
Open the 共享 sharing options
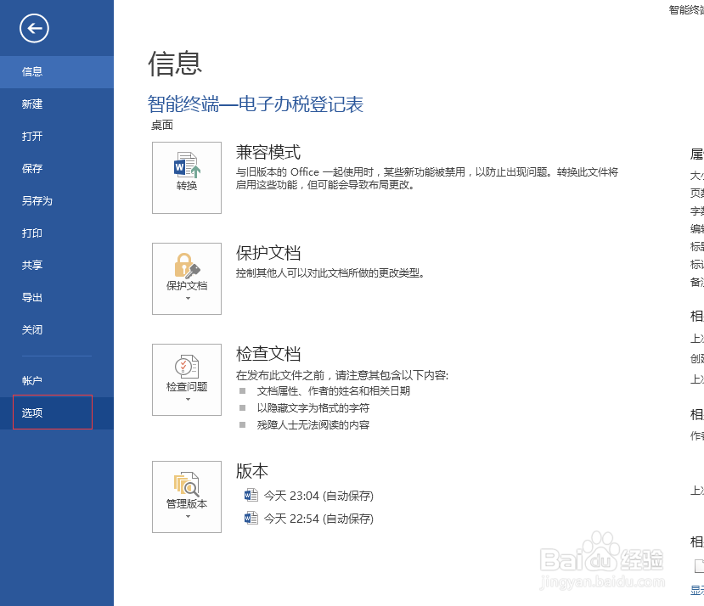32,265
